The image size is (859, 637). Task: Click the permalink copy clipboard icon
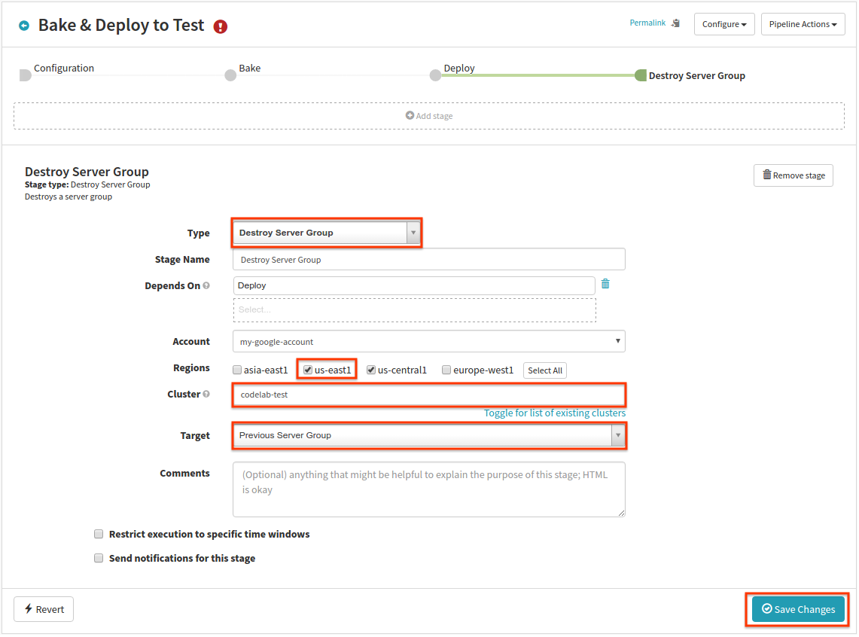click(x=675, y=23)
